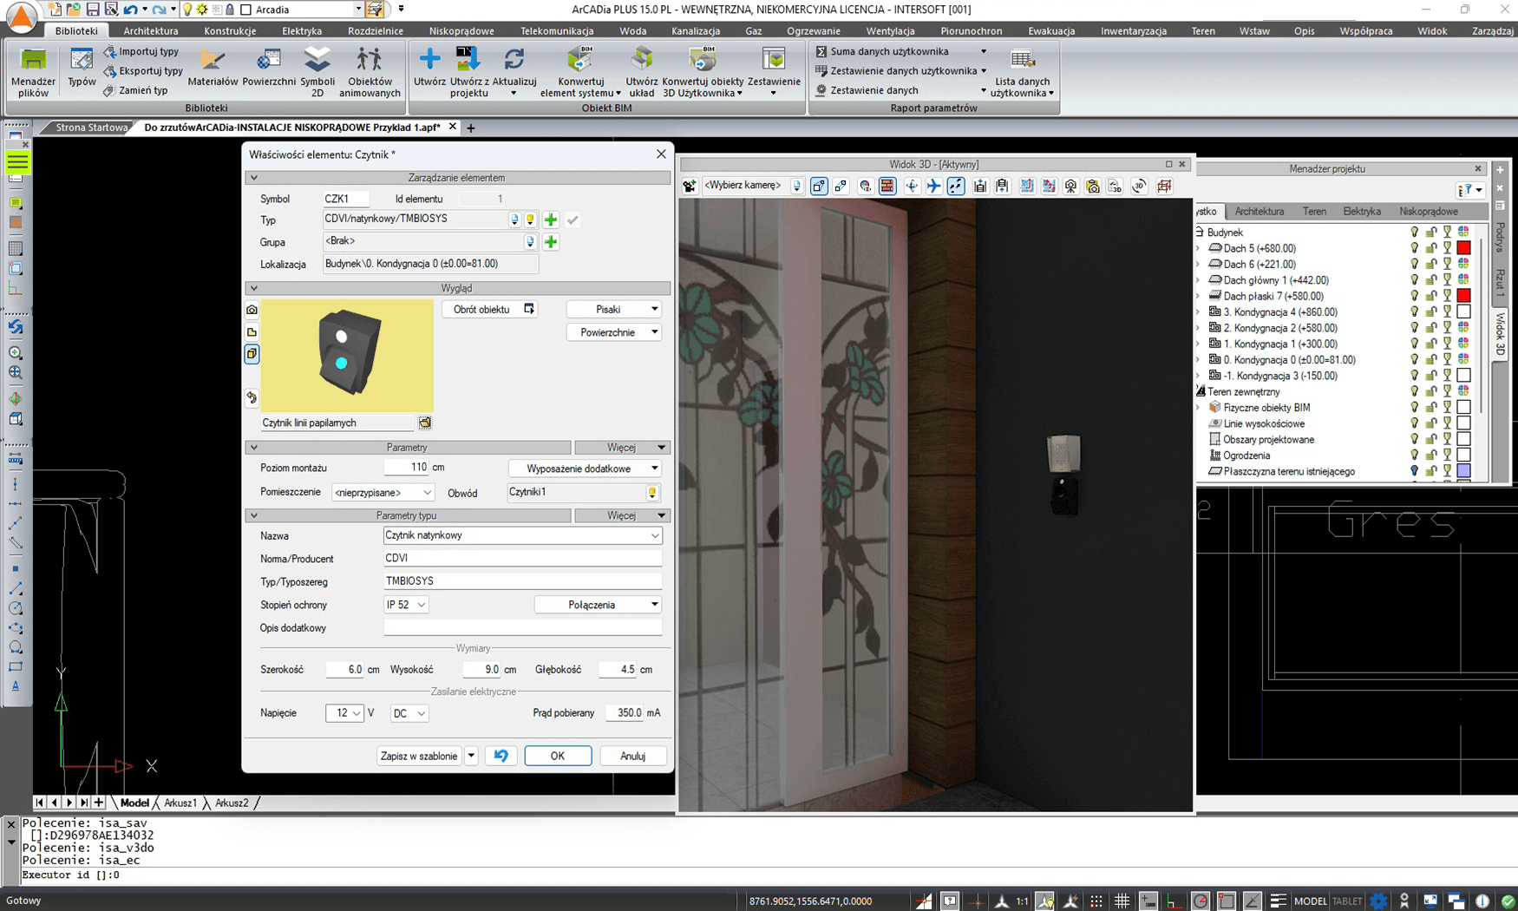This screenshot has width=1518, height=911.
Task: Click icon beside Czytnik linii papilarnych
Action: 425,423
